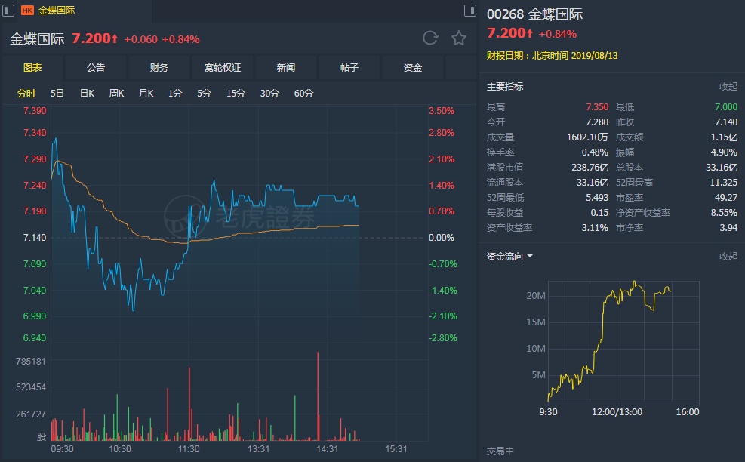Select the 30分 chart interval
The width and height of the screenshot is (745, 462).
coord(269,93)
